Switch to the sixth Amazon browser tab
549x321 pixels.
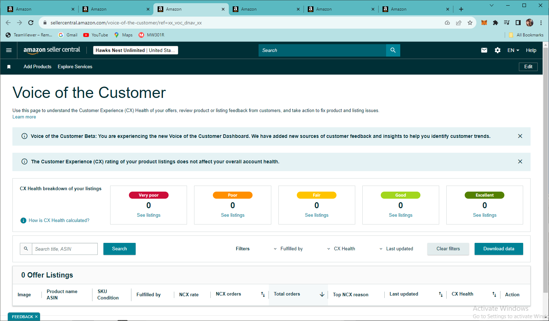click(416, 9)
